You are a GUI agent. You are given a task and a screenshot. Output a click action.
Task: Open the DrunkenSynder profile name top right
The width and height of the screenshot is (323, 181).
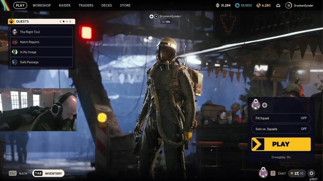point(304,5)
